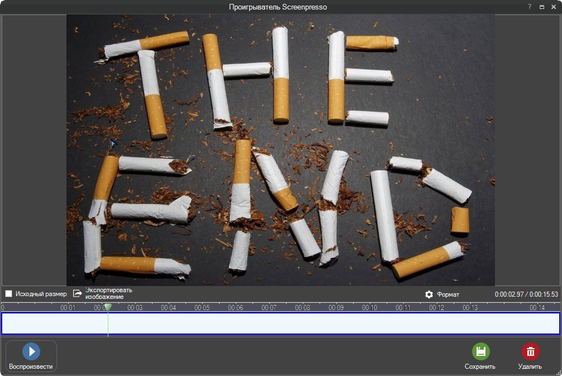Click the video preview showing THE END

(x=280, y=150)
